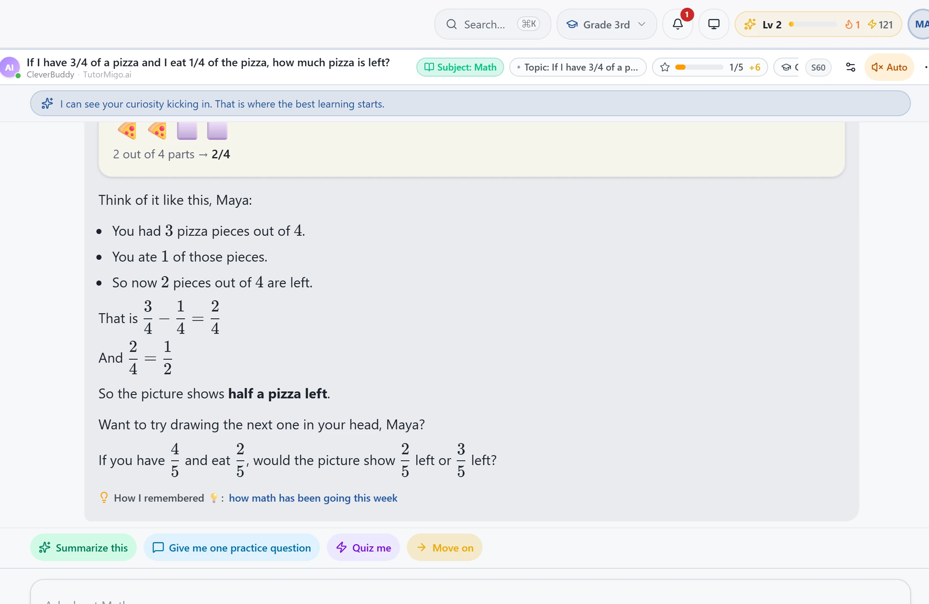Viewport: 929px width, 604px height.
Task: Click the Quiz me button
Action: tap(363, 548)
